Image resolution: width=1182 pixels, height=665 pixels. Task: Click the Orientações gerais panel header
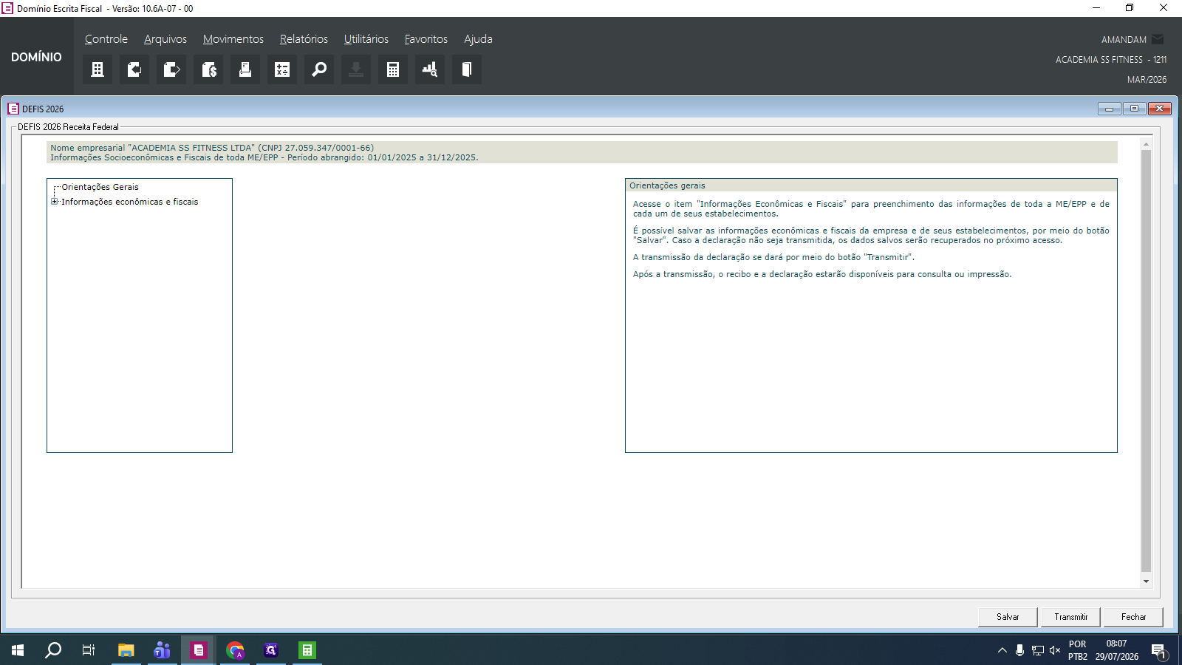point(871,185)
